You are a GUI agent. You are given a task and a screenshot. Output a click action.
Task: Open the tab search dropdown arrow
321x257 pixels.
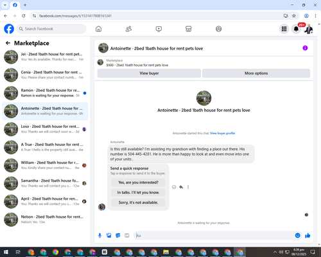(5, 5)
